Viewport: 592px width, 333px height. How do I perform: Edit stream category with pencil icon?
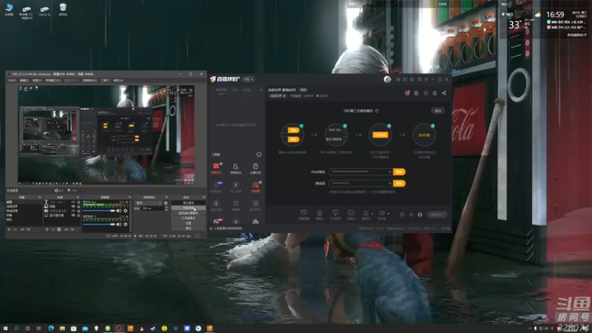(x=285, y=95)
